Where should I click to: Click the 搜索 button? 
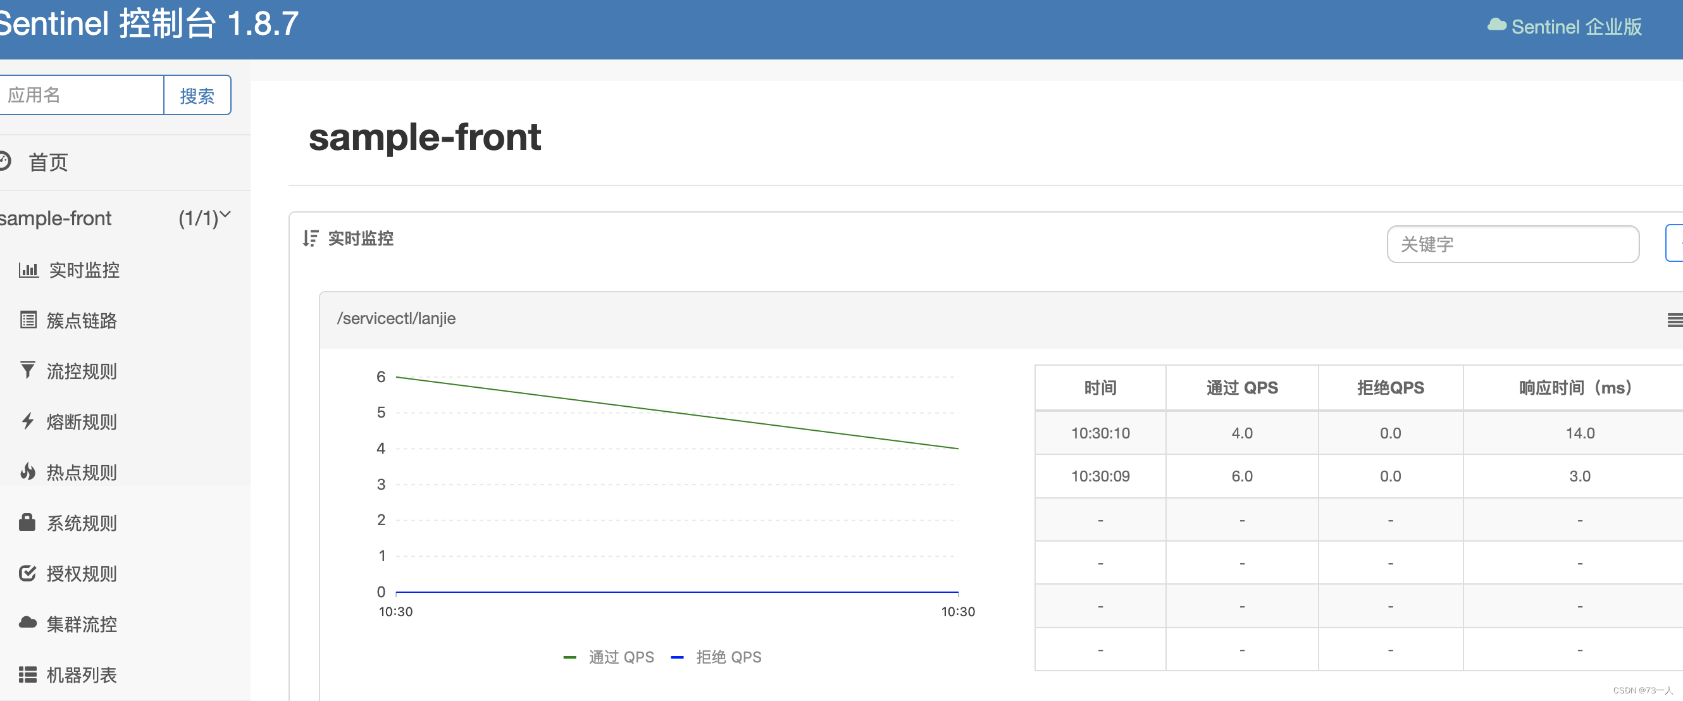click(x=197, y=96)
